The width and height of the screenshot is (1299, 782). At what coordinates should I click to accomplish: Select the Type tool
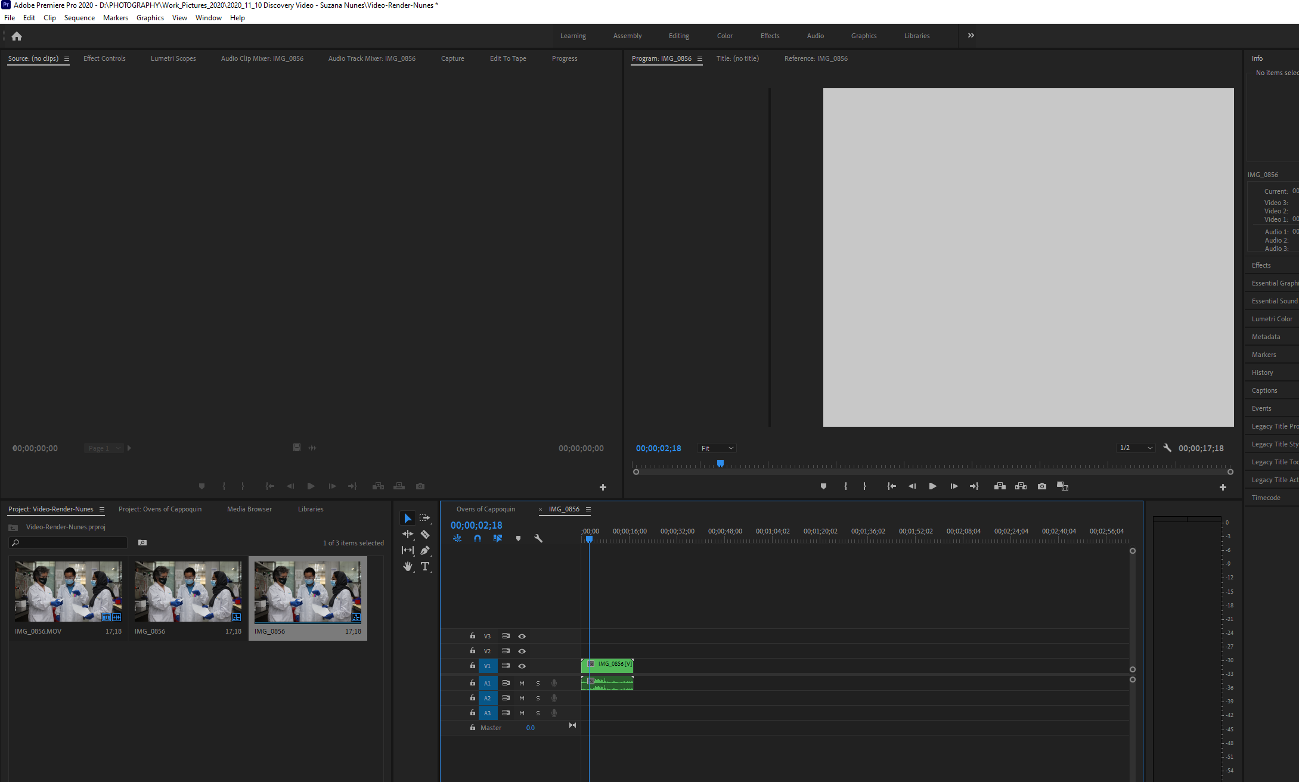[425, 566]
